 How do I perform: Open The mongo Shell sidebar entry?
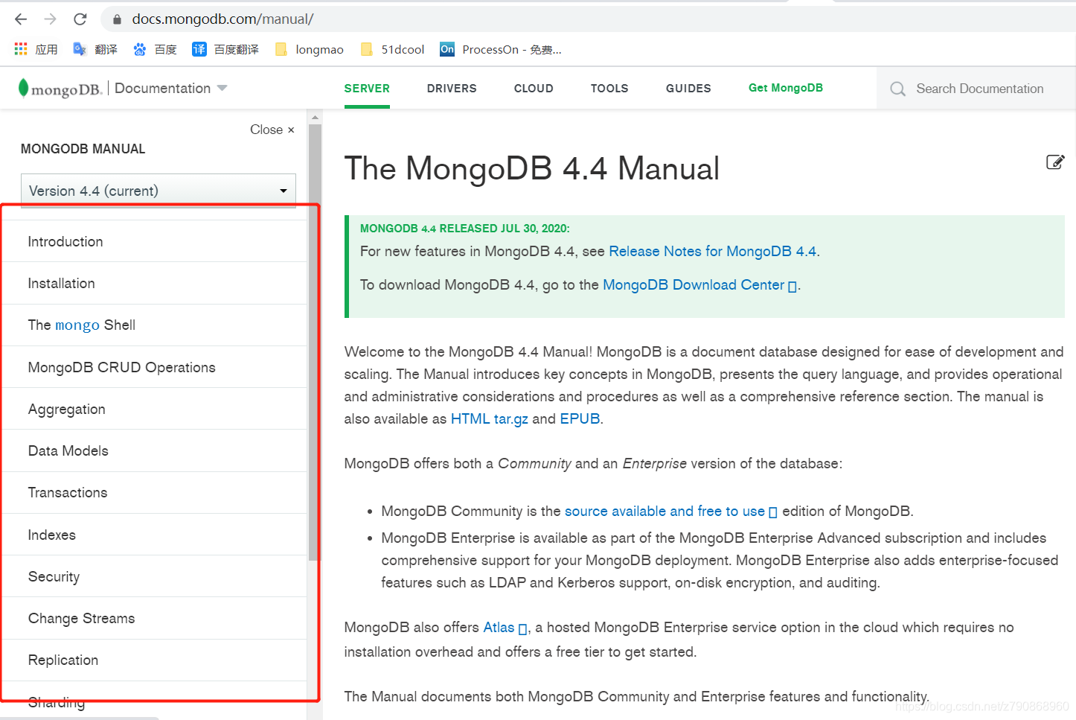[x=82, y=325]
